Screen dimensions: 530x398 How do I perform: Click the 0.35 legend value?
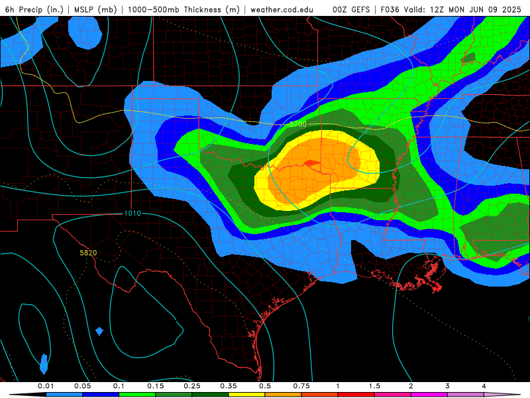point(229,386)
